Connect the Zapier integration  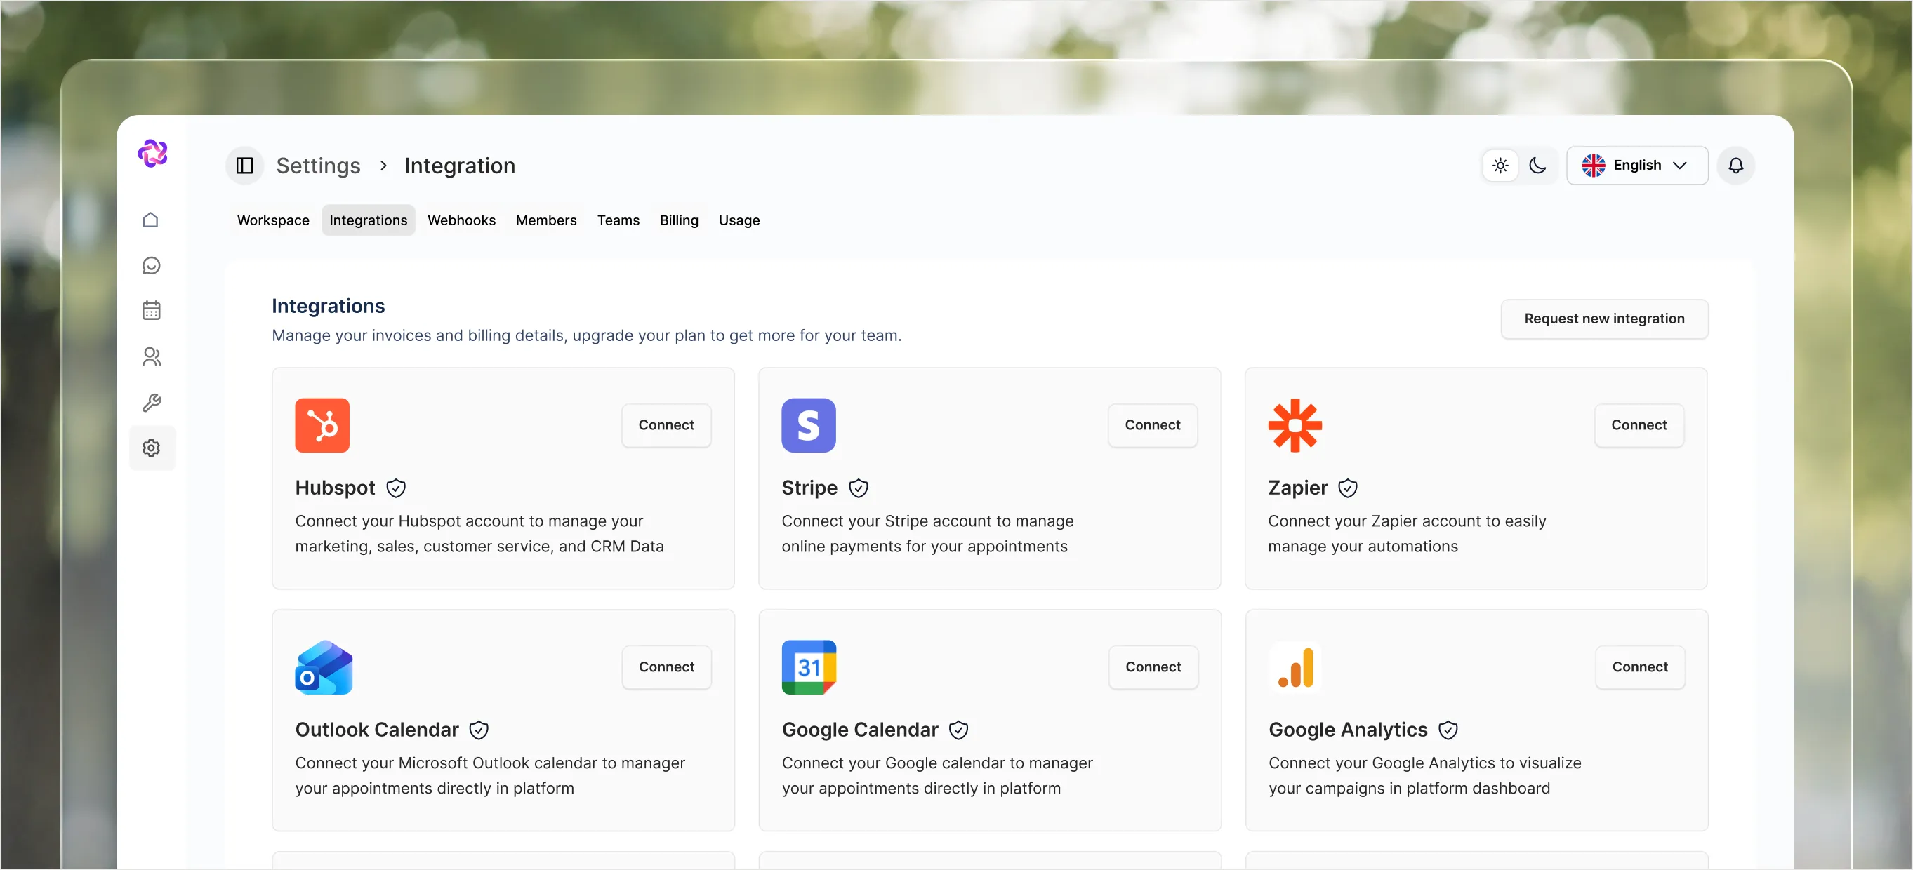click(1639, 425)
